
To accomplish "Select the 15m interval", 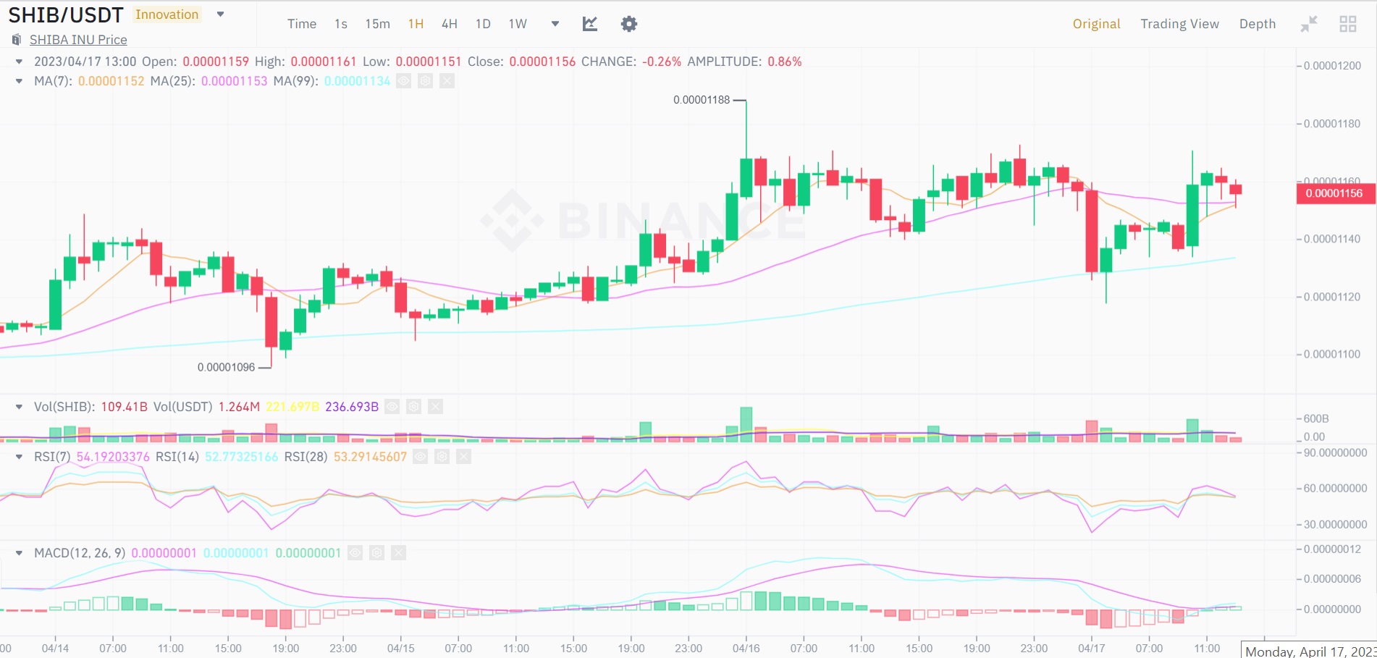I will coord(377,24).
